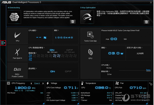Expand the CPU Frequency panel corner arrow

coord(44,103)
